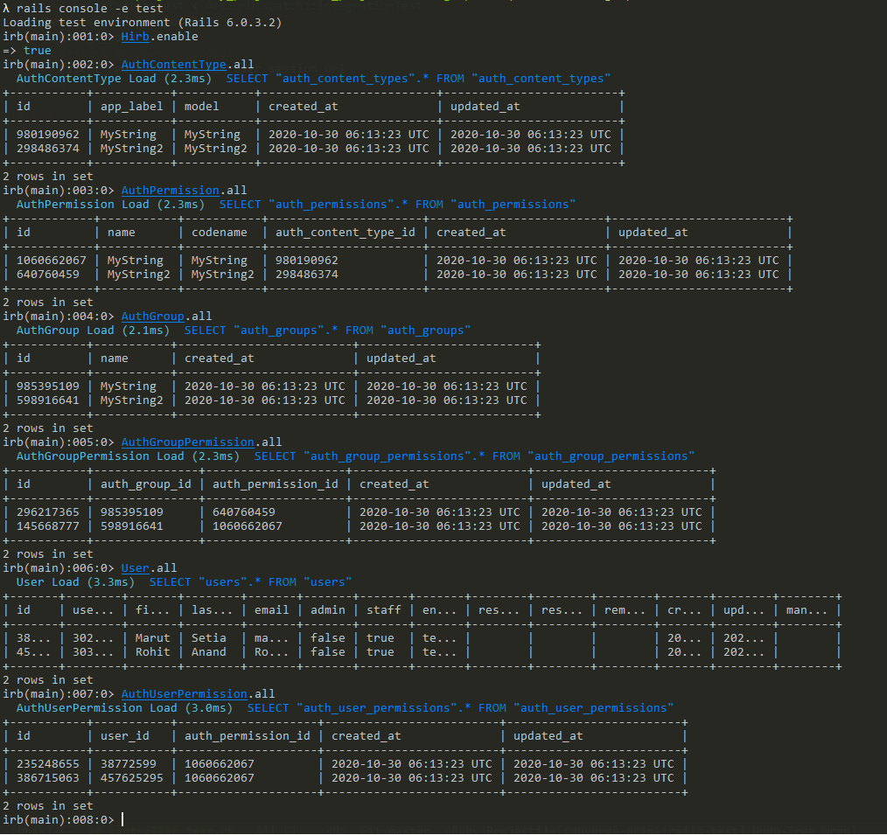The width and height of the screenshot is (887, 835).
Task: Click the 'AuthUserPermission Load (3.0ms)' text
Action: click(x=125, y=708)
